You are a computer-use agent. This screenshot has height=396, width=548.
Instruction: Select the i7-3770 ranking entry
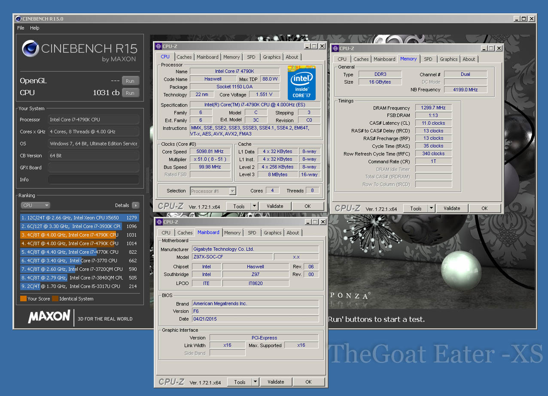click(79, 261)
